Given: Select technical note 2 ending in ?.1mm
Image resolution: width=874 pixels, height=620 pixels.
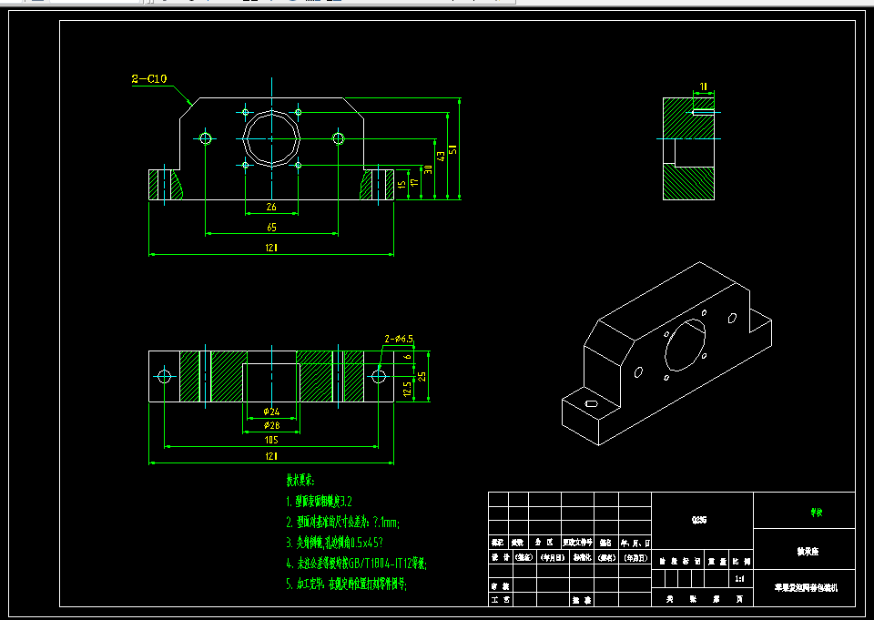Looking at the screenshot, I should coord(343,523).
